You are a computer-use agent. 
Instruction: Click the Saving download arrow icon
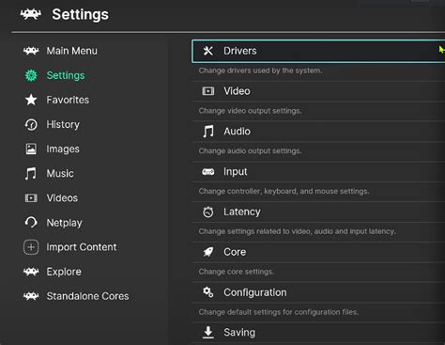[x=208, y=332]
